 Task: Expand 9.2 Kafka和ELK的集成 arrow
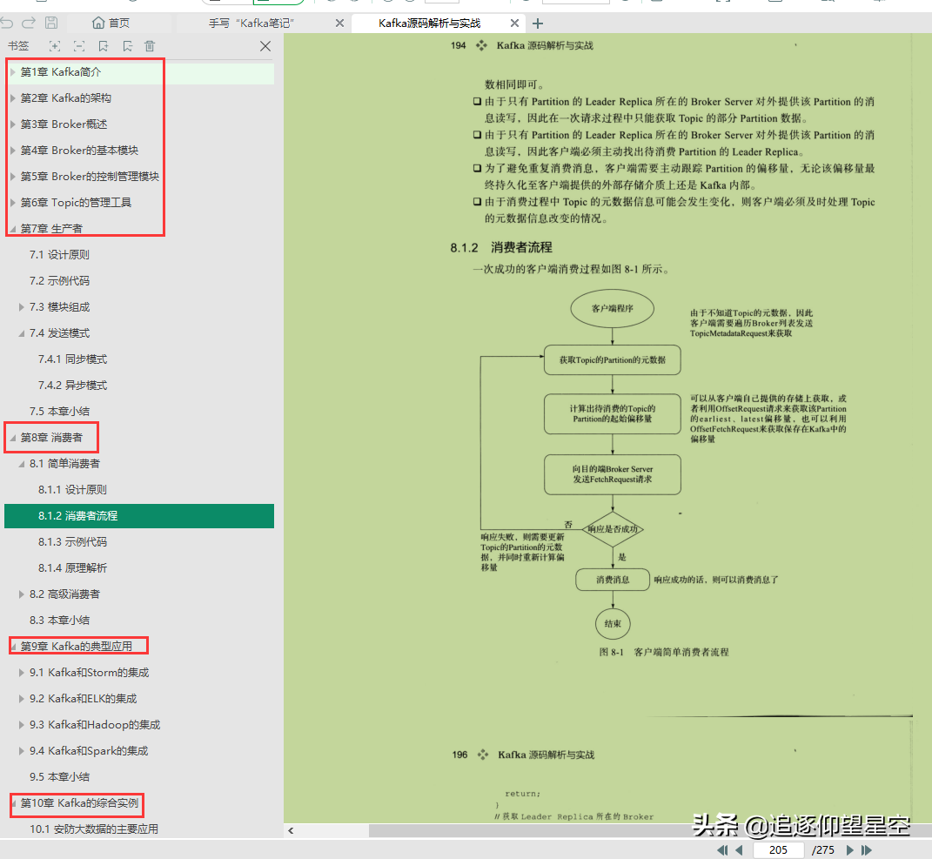point(22,699)
